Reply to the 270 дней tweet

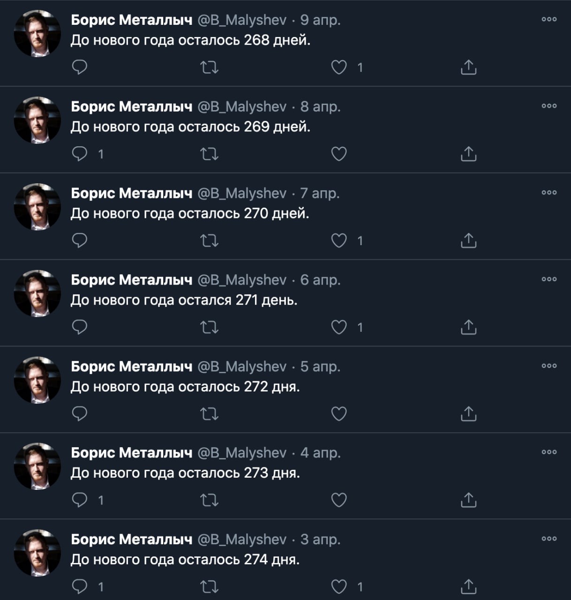[x=80, y=241]
